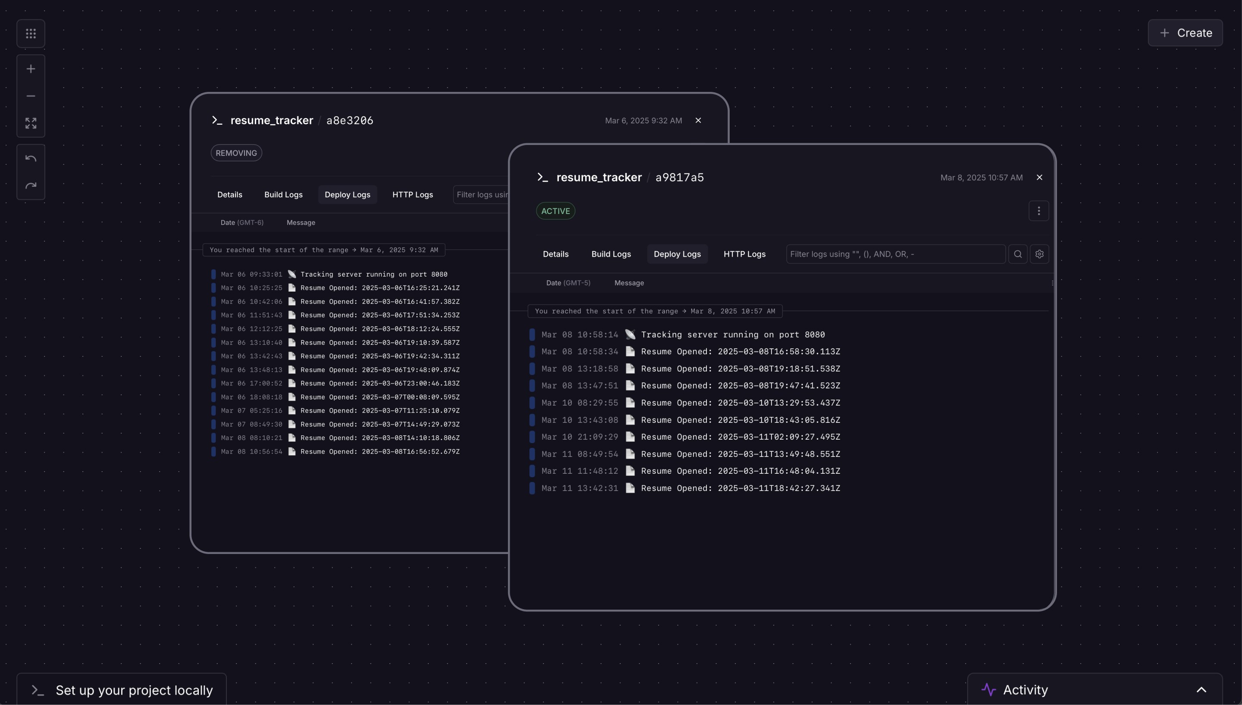Expand the Activity panel chevron
The image size is (1242, 705).
coord(1201,690)
